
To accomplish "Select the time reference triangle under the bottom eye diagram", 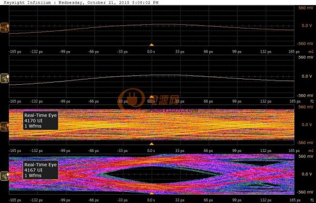I will [152, 194].
